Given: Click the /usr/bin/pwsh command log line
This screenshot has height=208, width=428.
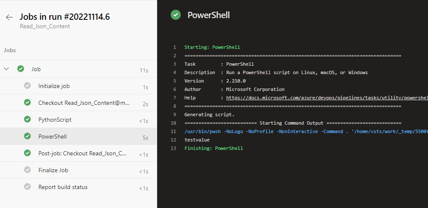Looking at the screenshot, I should 306,131.
